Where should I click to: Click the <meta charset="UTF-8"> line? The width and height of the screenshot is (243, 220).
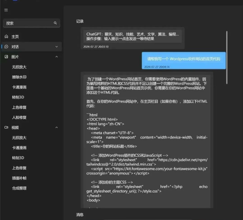pyautogui.click(x=112, y=133)
